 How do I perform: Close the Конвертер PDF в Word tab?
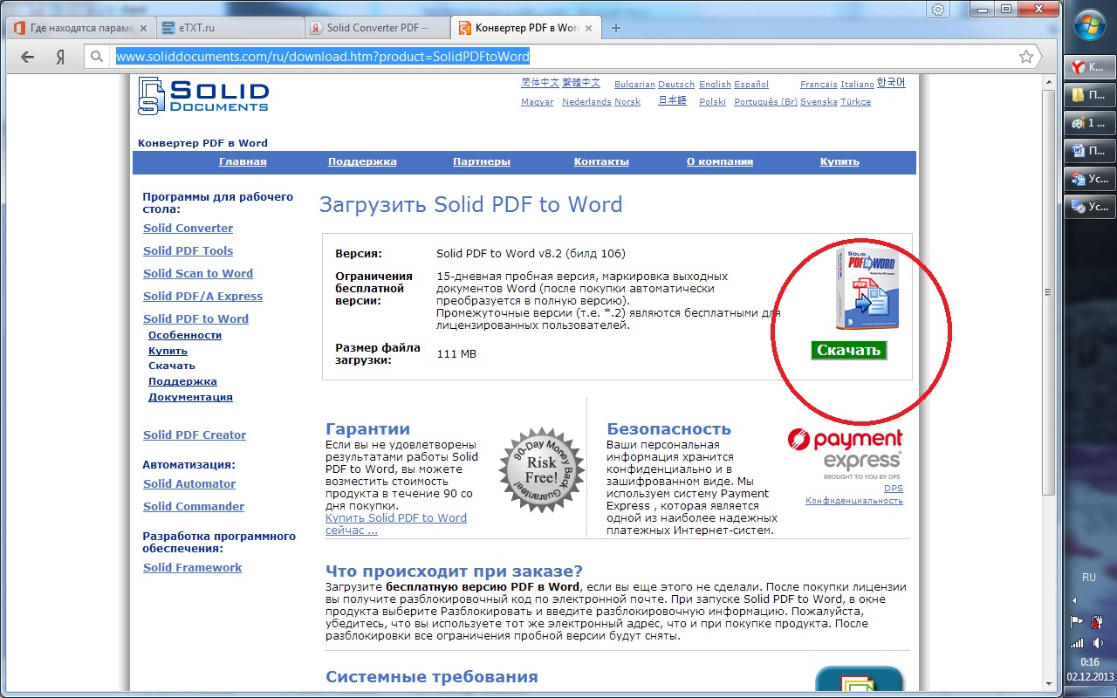pyautogui.click(x=589, y=28)
